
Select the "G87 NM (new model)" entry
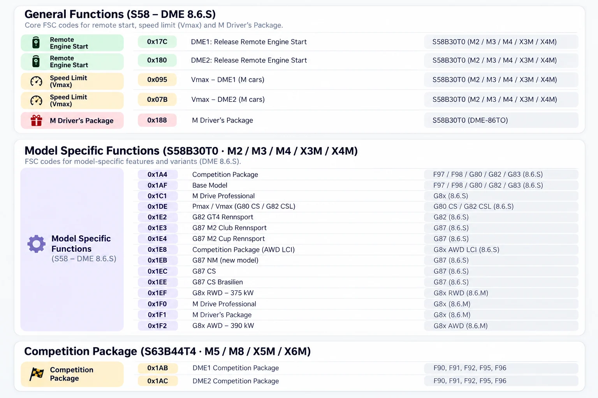click(225, 260)
